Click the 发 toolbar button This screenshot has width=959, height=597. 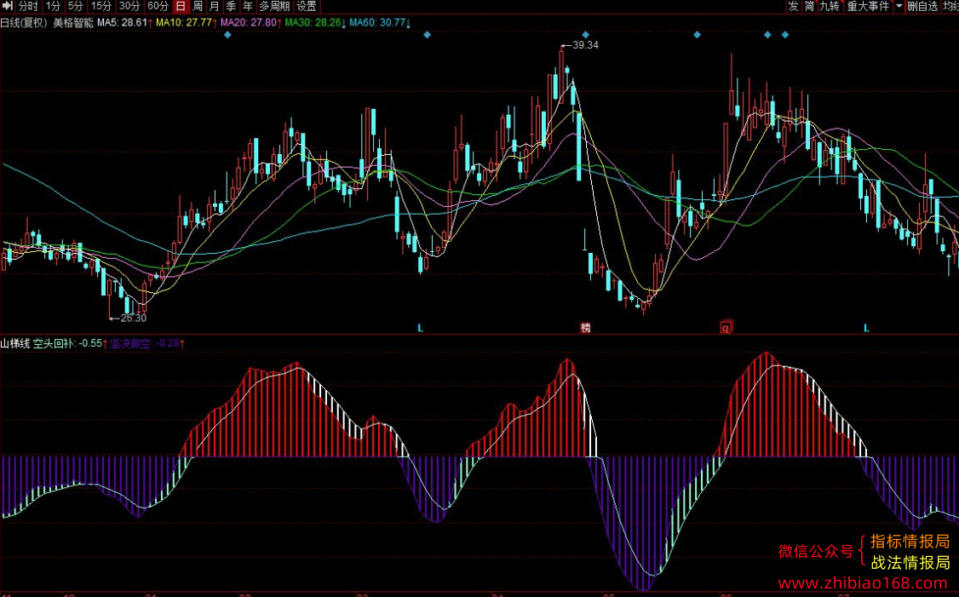click(x=793, y=6)
